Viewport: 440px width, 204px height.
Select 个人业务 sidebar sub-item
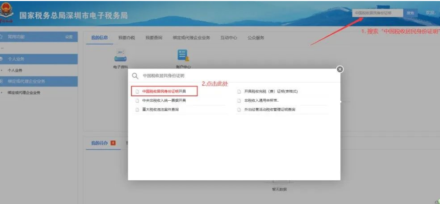click(15, 71)
